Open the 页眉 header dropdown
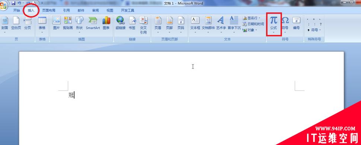361x145 pixels. (x=158, y=25)
